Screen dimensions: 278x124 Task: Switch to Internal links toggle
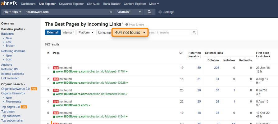point(68,32)
